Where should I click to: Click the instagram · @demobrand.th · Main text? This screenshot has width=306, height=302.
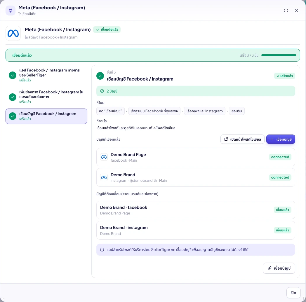click(139, 181)
